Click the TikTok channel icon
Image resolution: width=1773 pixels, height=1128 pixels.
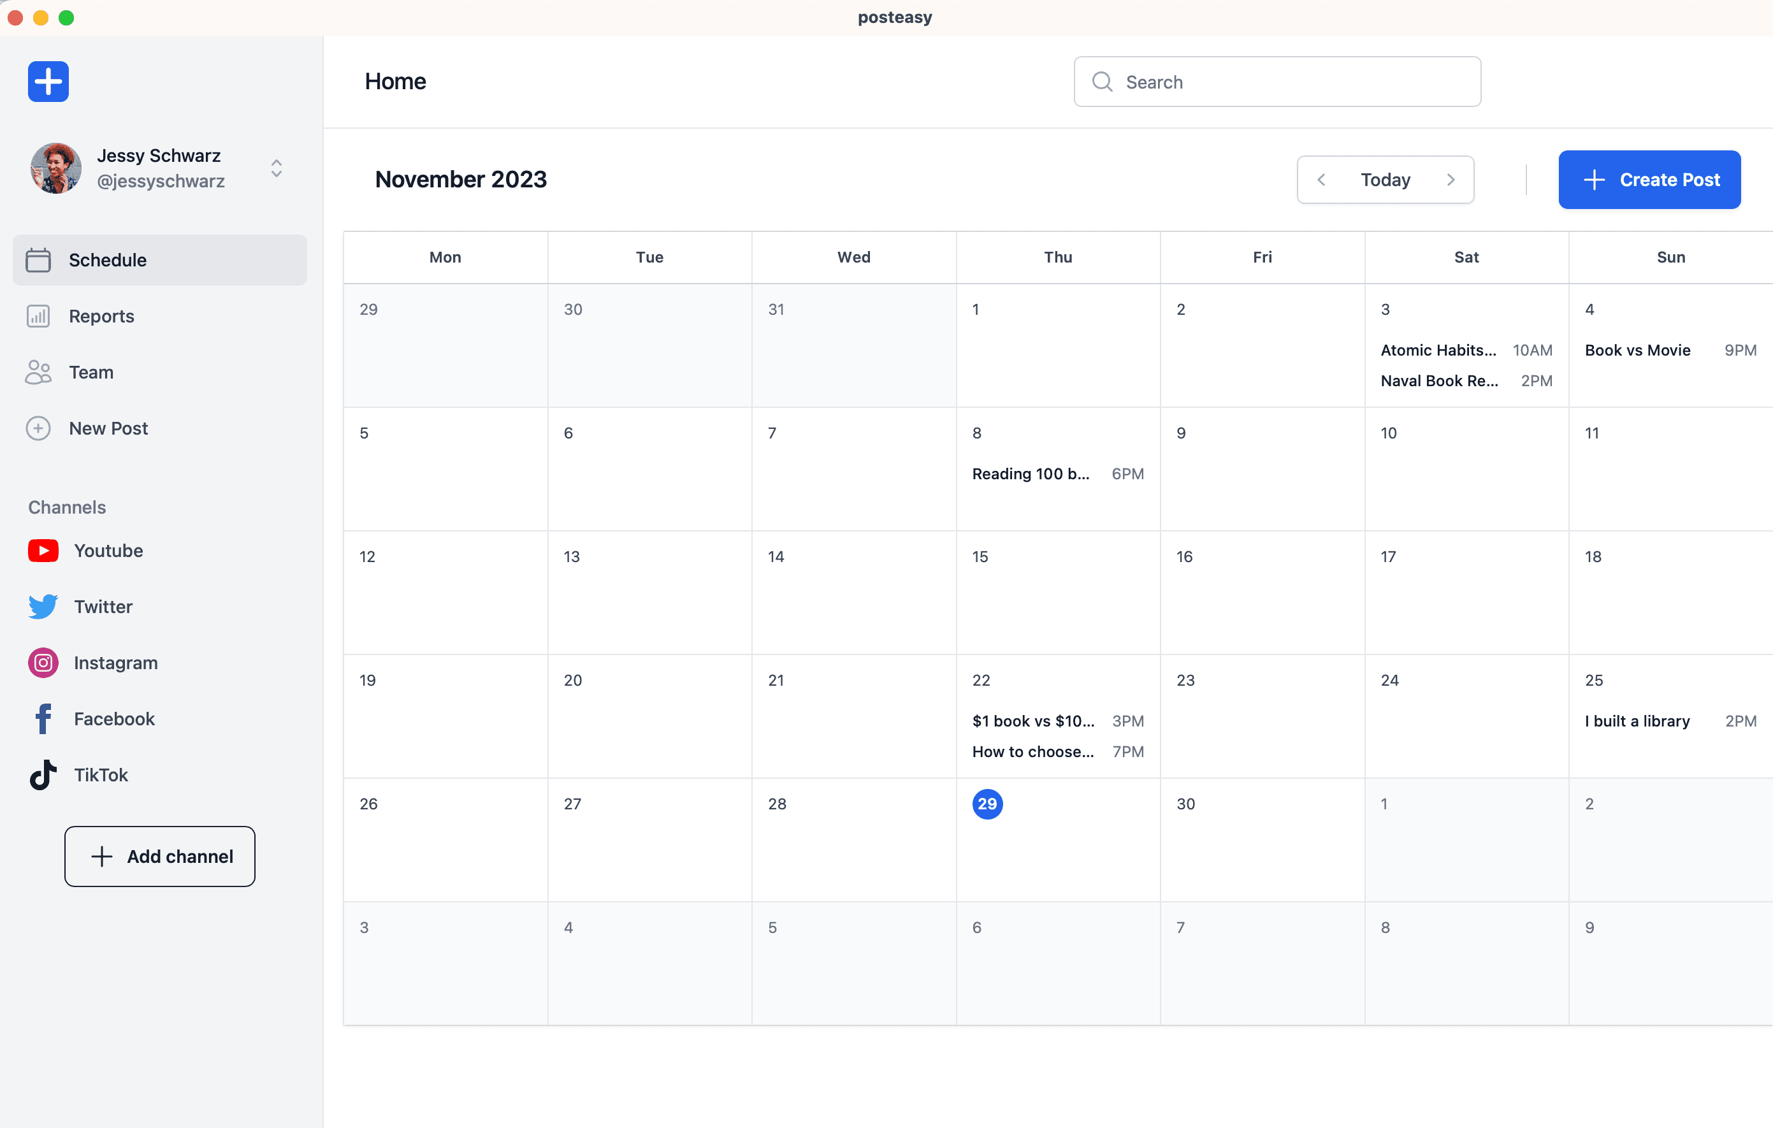pyautogui.click(x=43, y=774)
